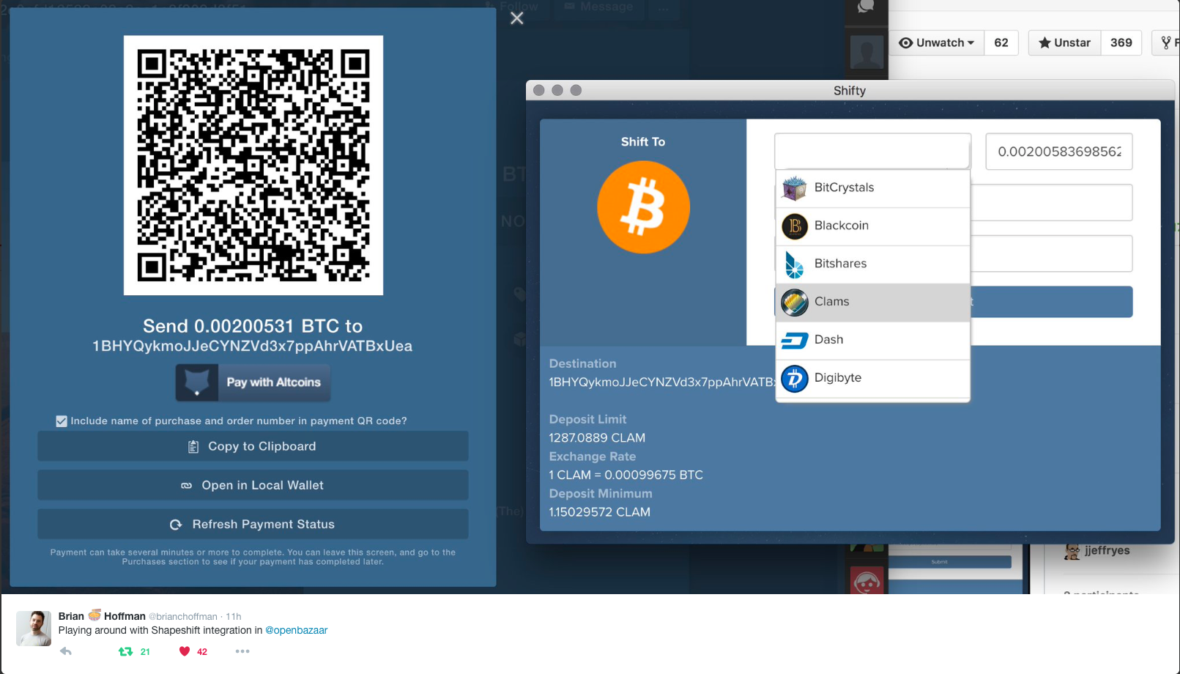
Task: Click the Send 0.00200531 BTC text
Action: coord(253,326)
